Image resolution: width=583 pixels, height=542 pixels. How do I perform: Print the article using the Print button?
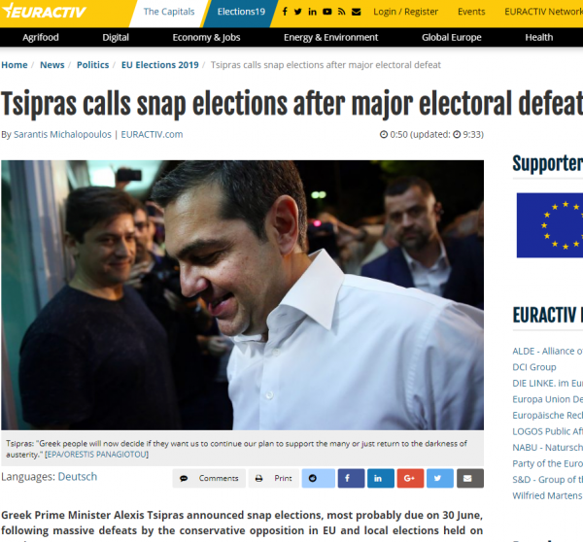click(x=274, y=478)
